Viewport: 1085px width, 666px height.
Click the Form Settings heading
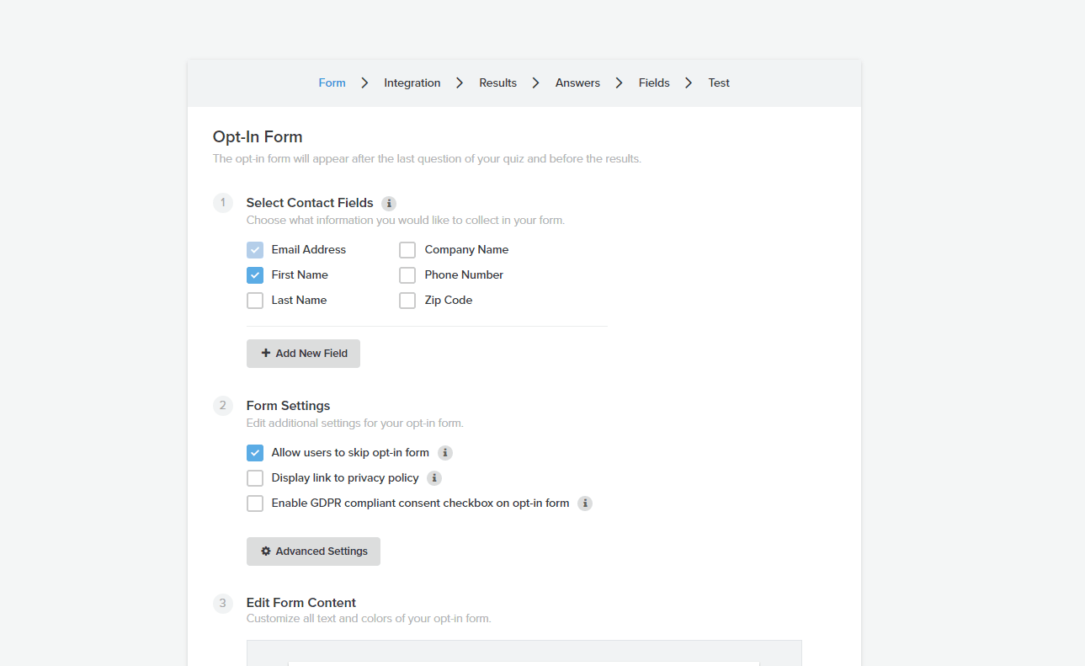click(x=289, y=406)
